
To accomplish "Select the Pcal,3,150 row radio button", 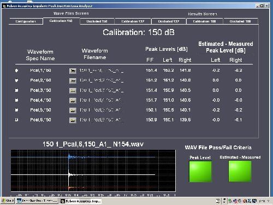I will (x=16, y=90).
